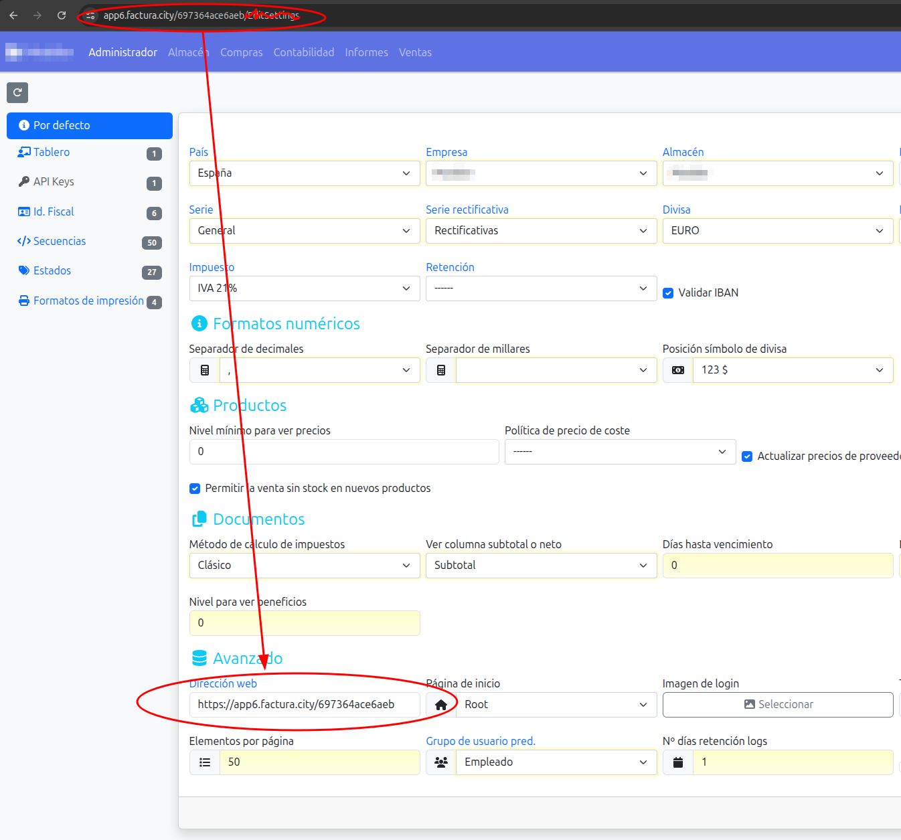
Task: Open the Impuesto dropdown showing IVA 21%
Action: tap(304, 288)
